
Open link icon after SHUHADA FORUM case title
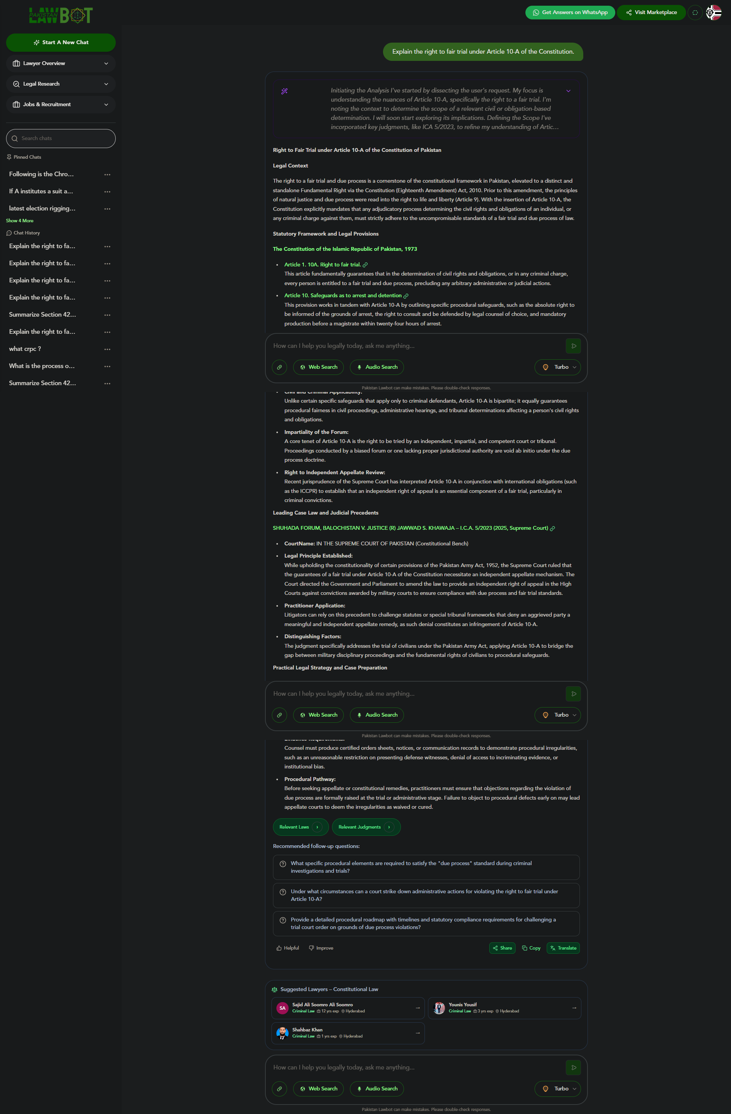552,528
